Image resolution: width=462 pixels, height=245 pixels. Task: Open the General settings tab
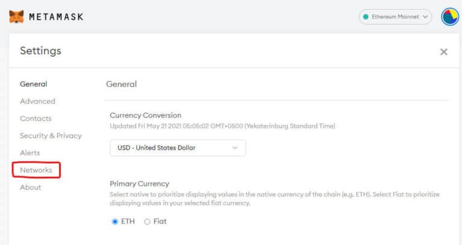point(33,84)
